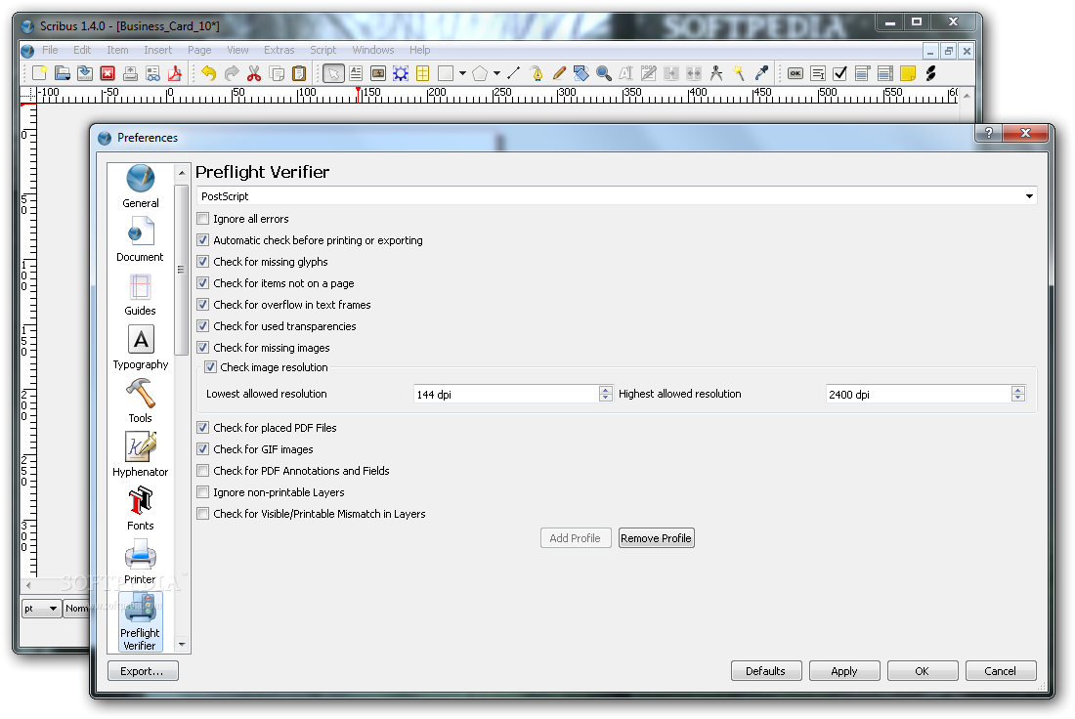Select the Insert Render Frame gear tool
Viewport: 1075px width, 719px height.
pyautogui.click(x=401, y=73)
